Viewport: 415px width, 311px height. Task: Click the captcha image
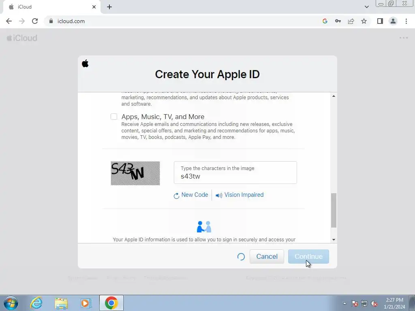point(135,173)
